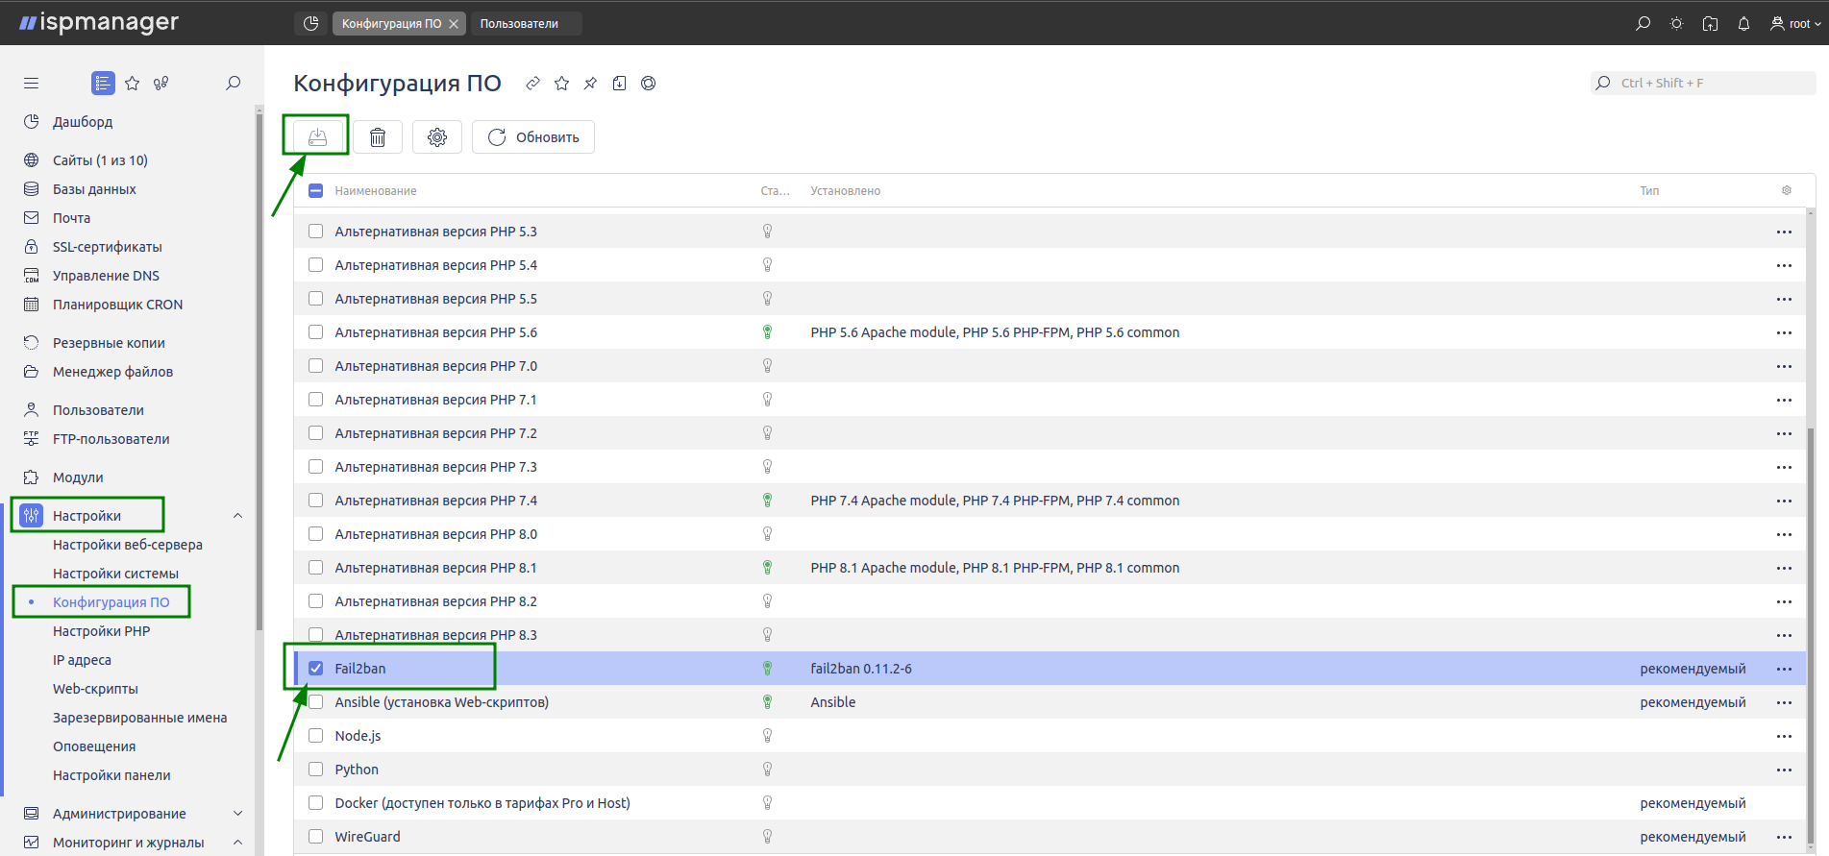Add page to favorites with star icon
The width and height of the screenshot is (1829, 856).
(562, 84)
